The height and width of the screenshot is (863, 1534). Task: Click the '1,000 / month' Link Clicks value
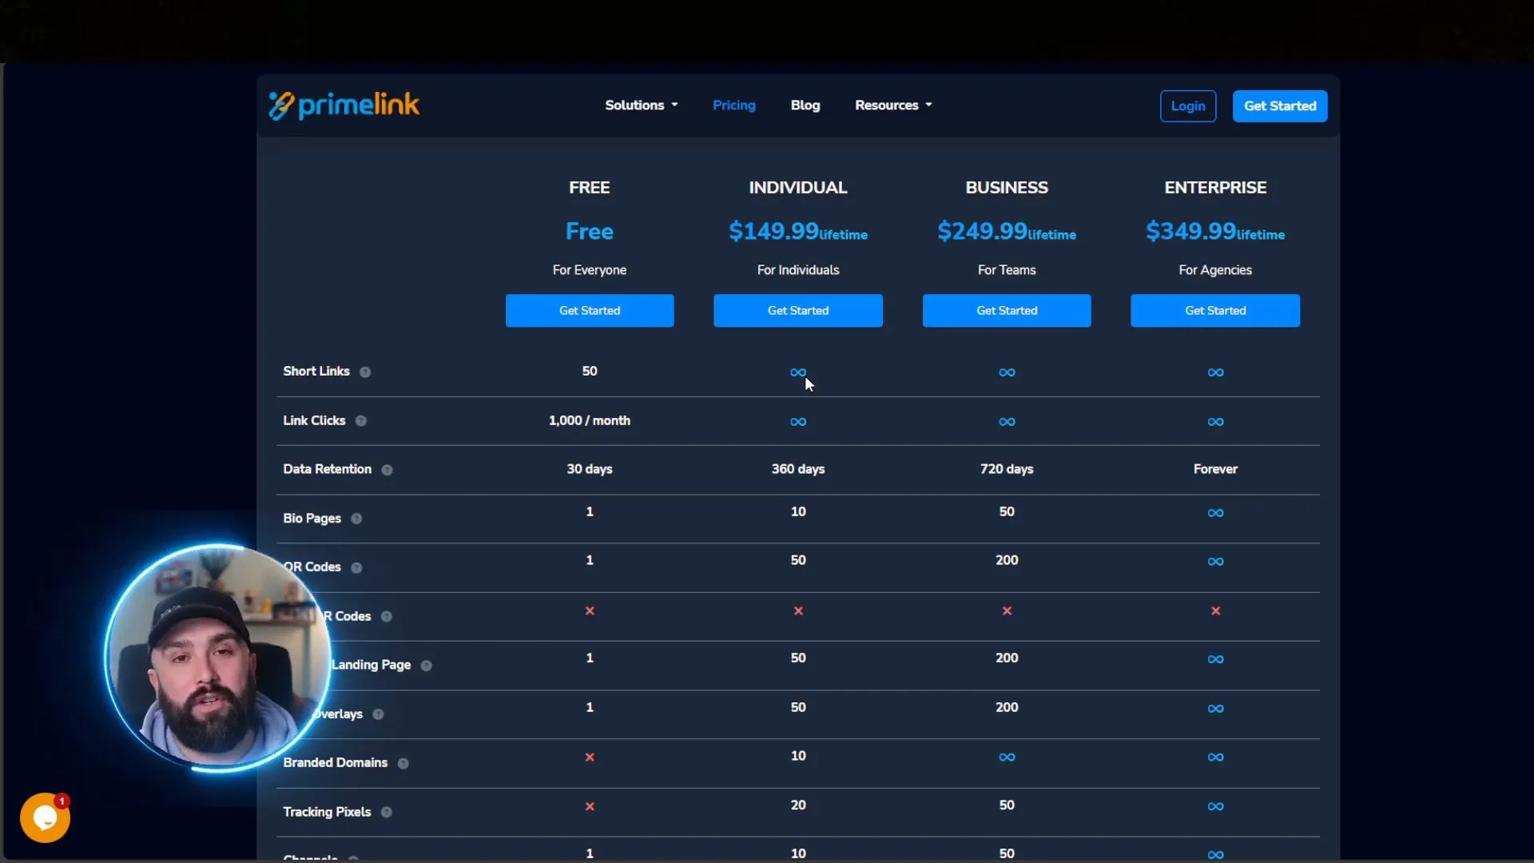coord(590,420)
